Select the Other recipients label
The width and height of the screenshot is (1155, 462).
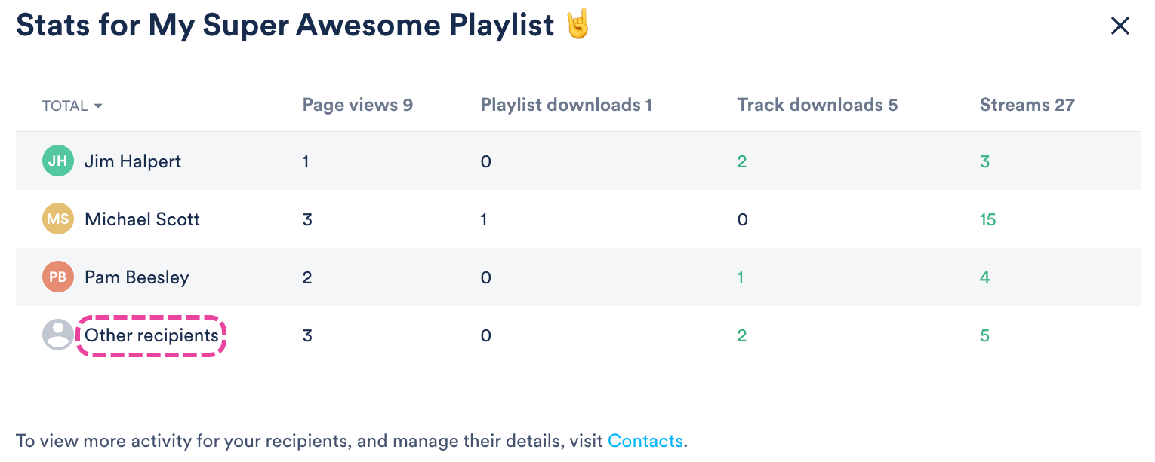(152, 335)
